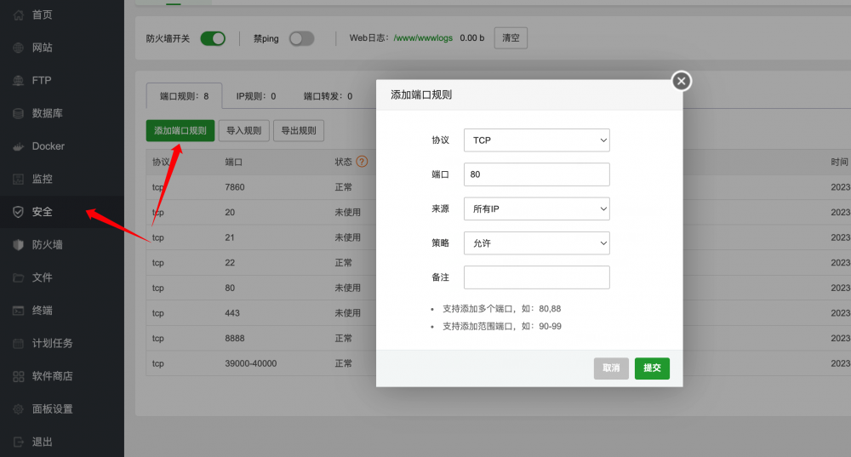851x457 pixels.
Task: Open the FTP sidebar icon
Action: pos(18,81)
